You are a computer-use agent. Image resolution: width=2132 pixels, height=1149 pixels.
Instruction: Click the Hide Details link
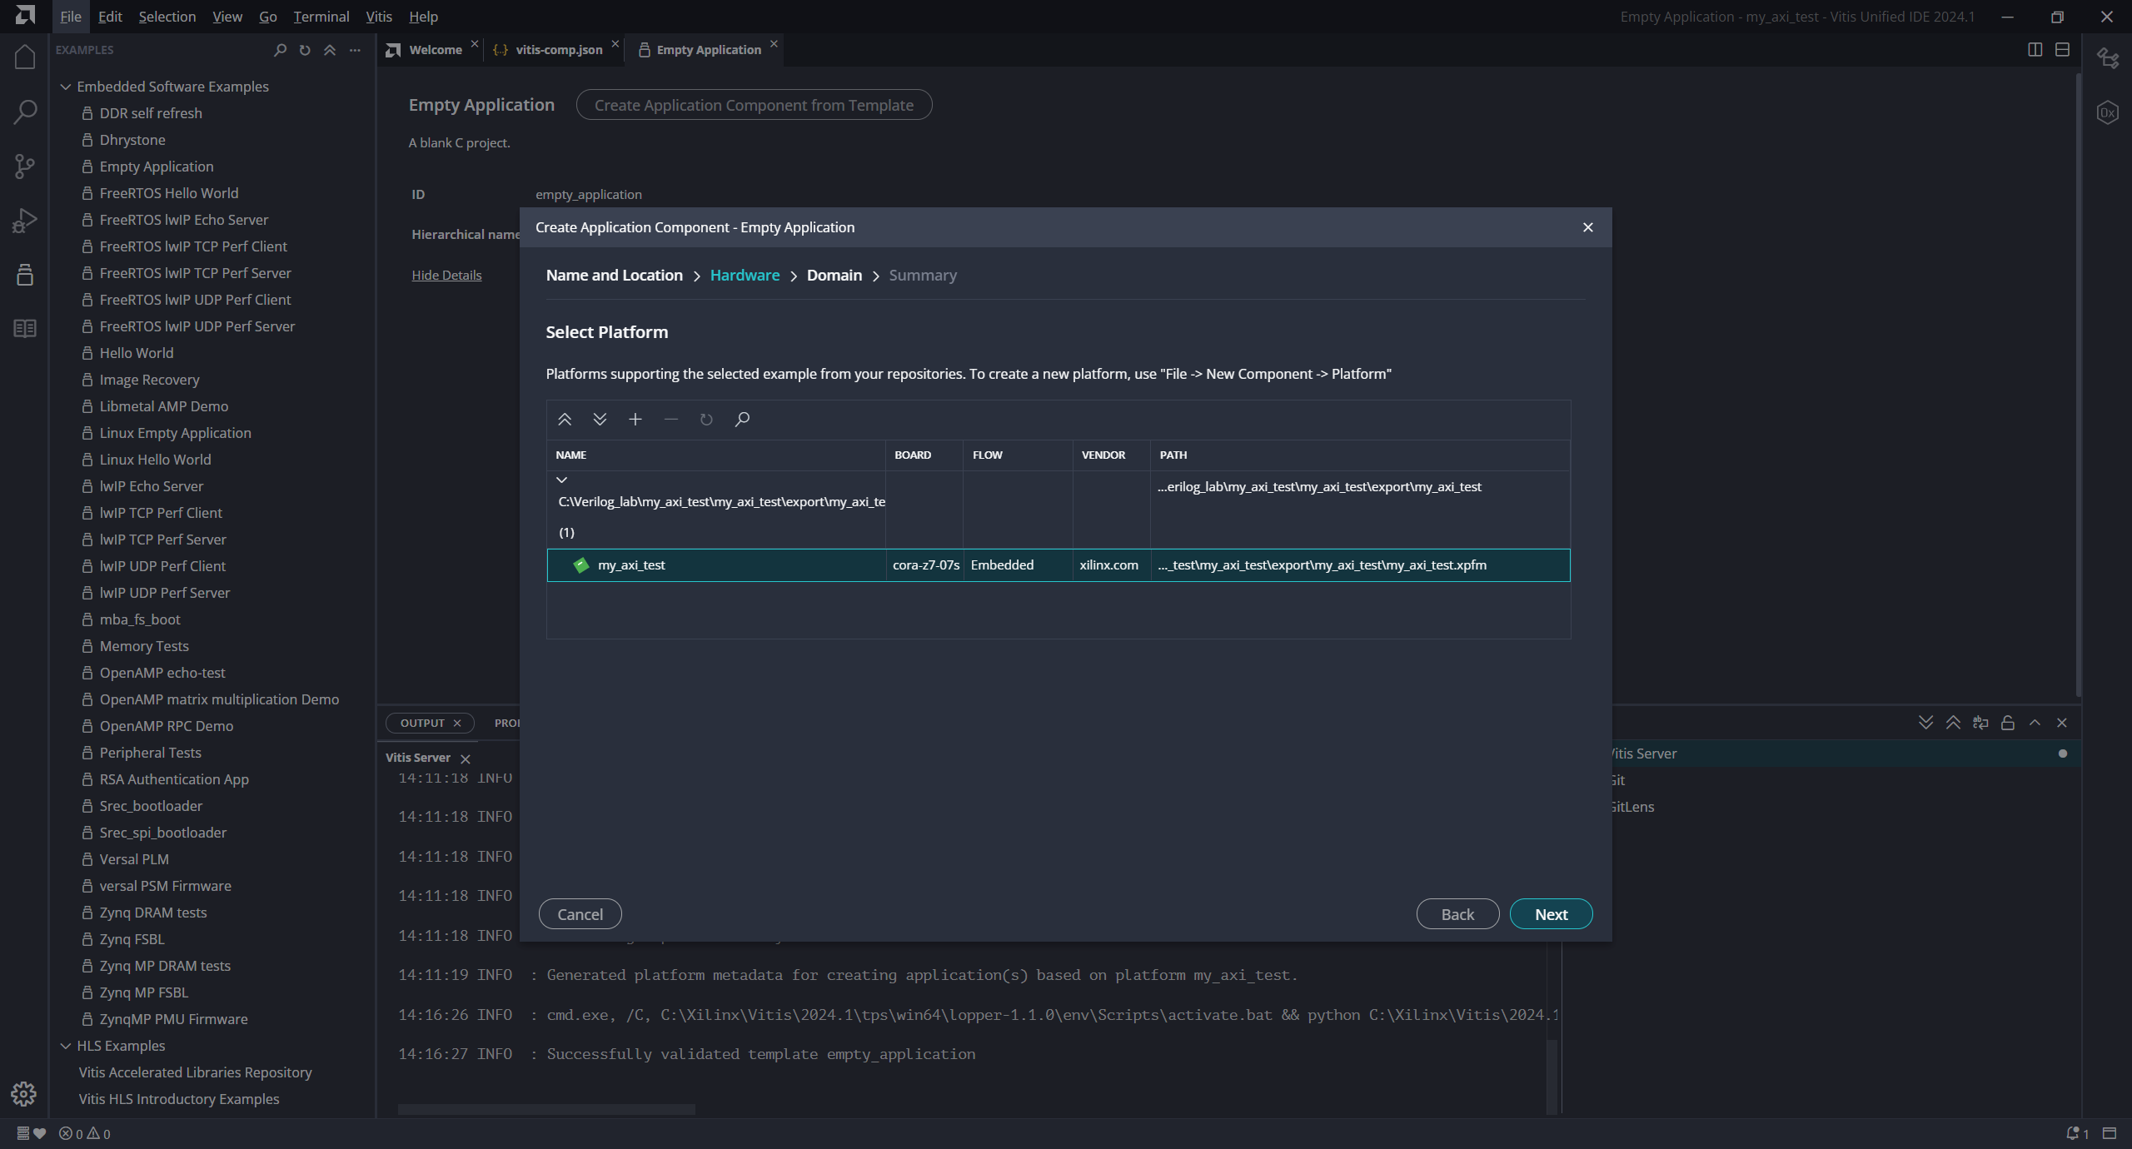pyautogui.click(x=446, y=276)
